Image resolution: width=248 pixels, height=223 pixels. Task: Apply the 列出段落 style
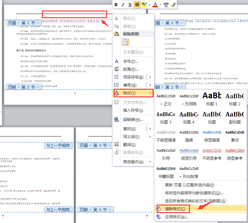click(189, 172)
